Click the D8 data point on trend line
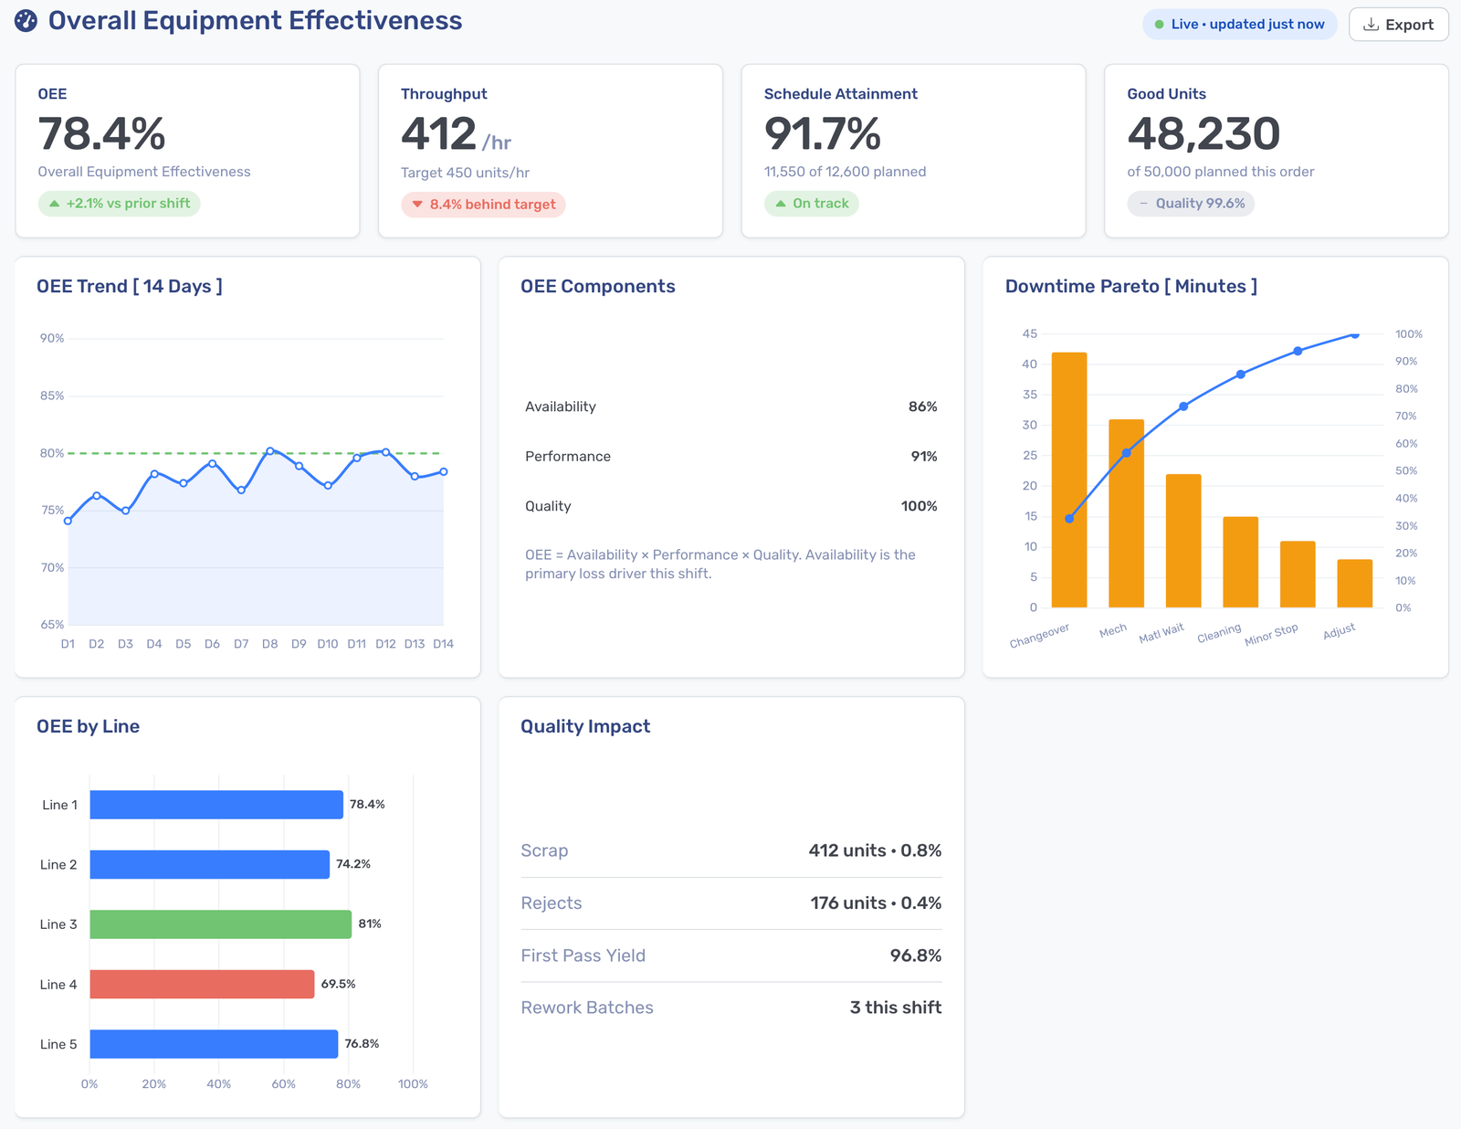 pyautogui.click(x=270, y=451)
